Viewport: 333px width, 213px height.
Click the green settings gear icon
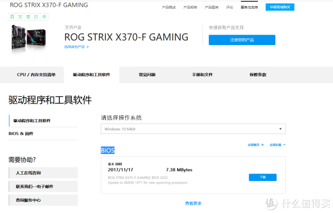[x=44, y=17]
